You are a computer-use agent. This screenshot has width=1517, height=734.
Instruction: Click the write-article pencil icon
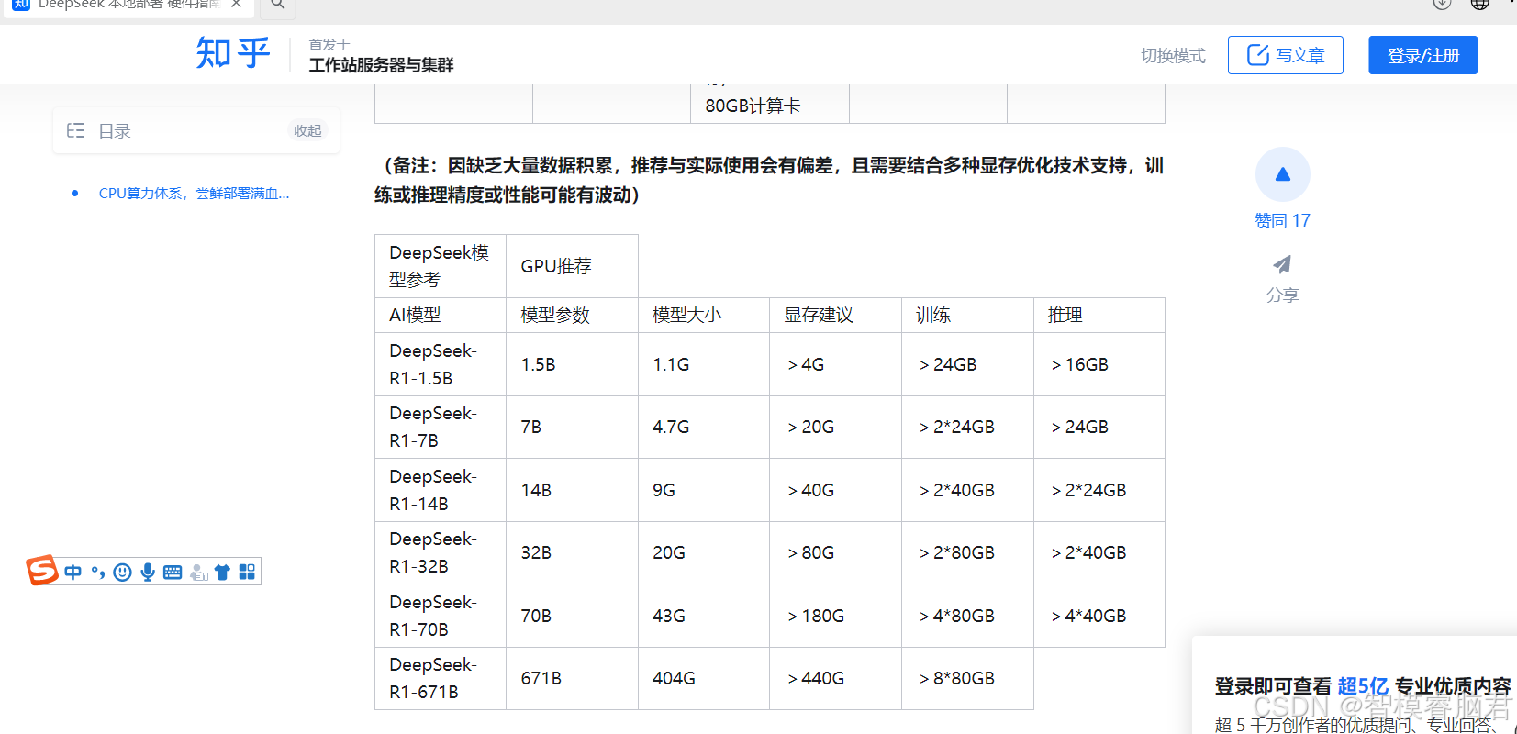click(1257, 55)
